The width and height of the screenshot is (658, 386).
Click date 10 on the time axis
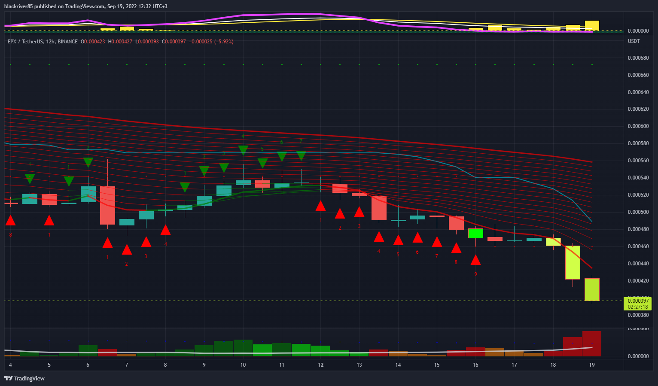243,365
